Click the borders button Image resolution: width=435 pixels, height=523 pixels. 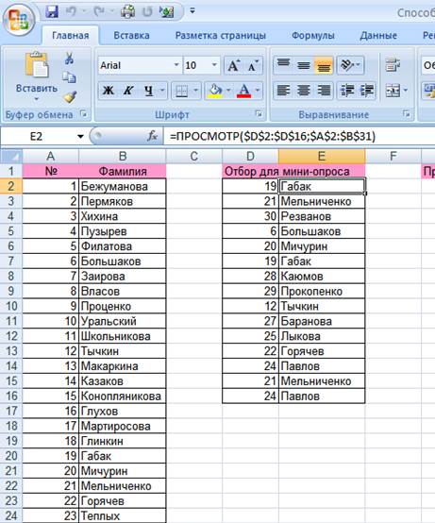pos(182,91)
